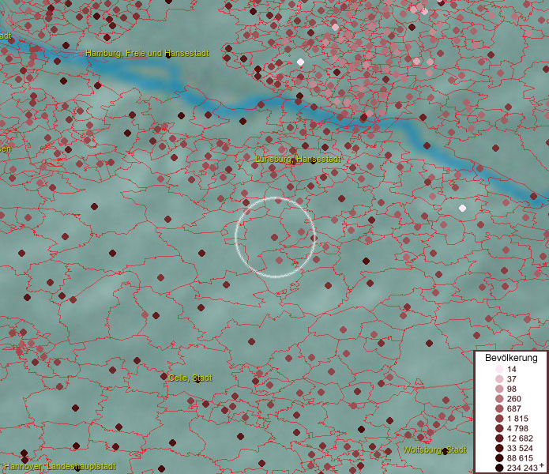The height and width of the screenshot is (474, 549).
Task: Pick the legend swatch for 37
Action: coord(499,379)
